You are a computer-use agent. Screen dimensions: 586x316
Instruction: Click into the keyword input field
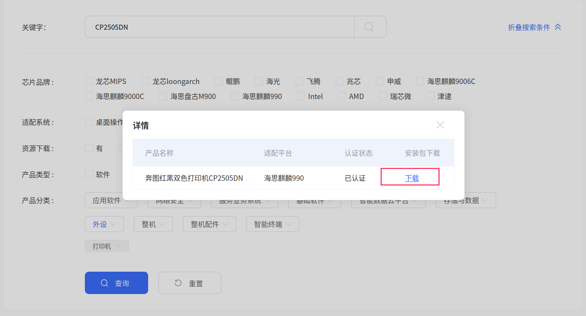(x=220, y=27)
